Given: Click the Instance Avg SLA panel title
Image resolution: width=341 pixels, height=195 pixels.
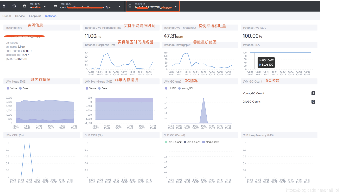Looking at the screenshot, I should pyautogui.click(x=254, y=28).
